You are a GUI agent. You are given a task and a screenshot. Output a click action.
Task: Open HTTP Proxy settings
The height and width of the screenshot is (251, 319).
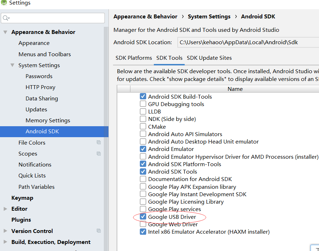[40, 87]
